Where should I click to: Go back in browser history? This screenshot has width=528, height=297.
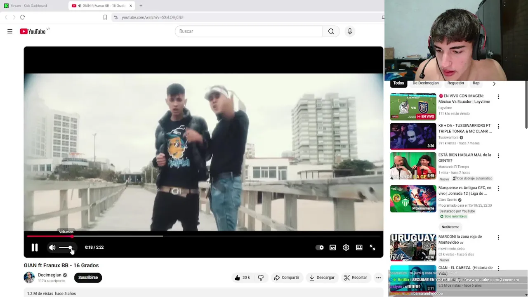[x=6, y=17]
